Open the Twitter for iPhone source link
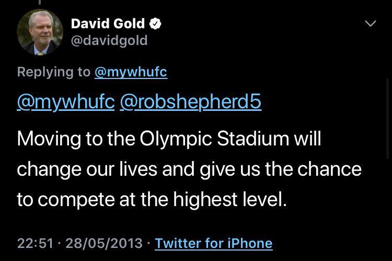This screenshot has width=392, height=261. pos(213,243)
